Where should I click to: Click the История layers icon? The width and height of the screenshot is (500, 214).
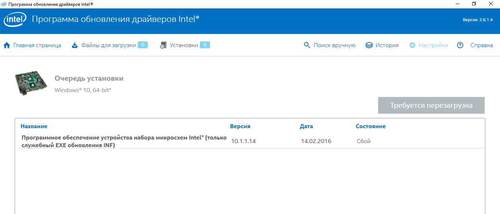369,45
